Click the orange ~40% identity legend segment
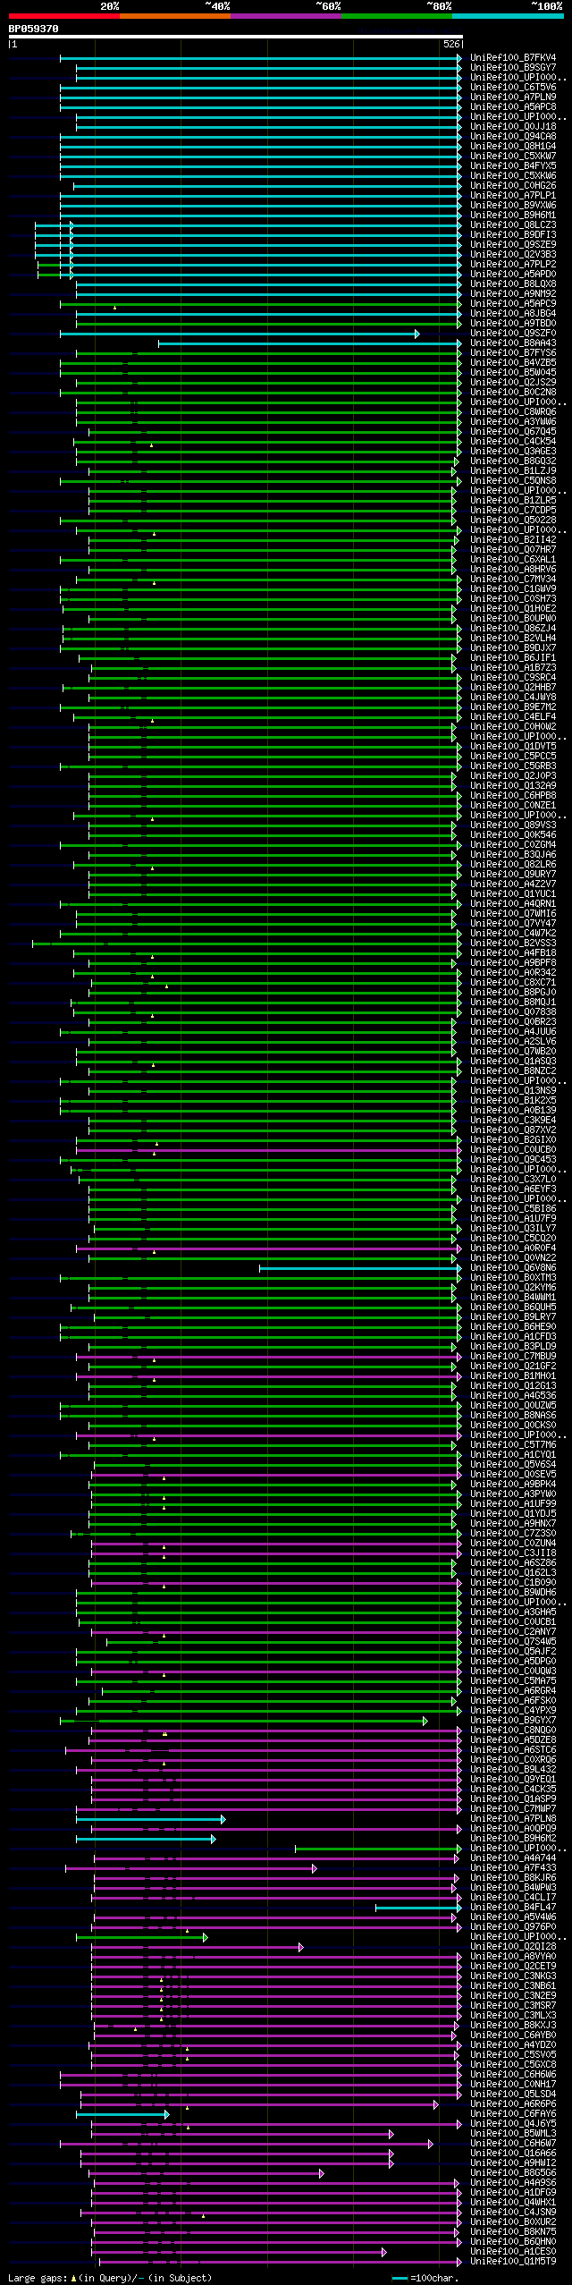 pyautogui.click(x=174, y=16)
